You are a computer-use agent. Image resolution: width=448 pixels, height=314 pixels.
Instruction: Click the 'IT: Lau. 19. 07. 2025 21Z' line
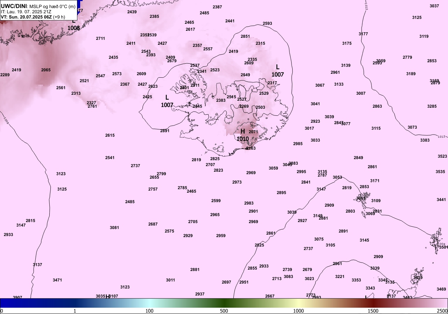[27, 12]
